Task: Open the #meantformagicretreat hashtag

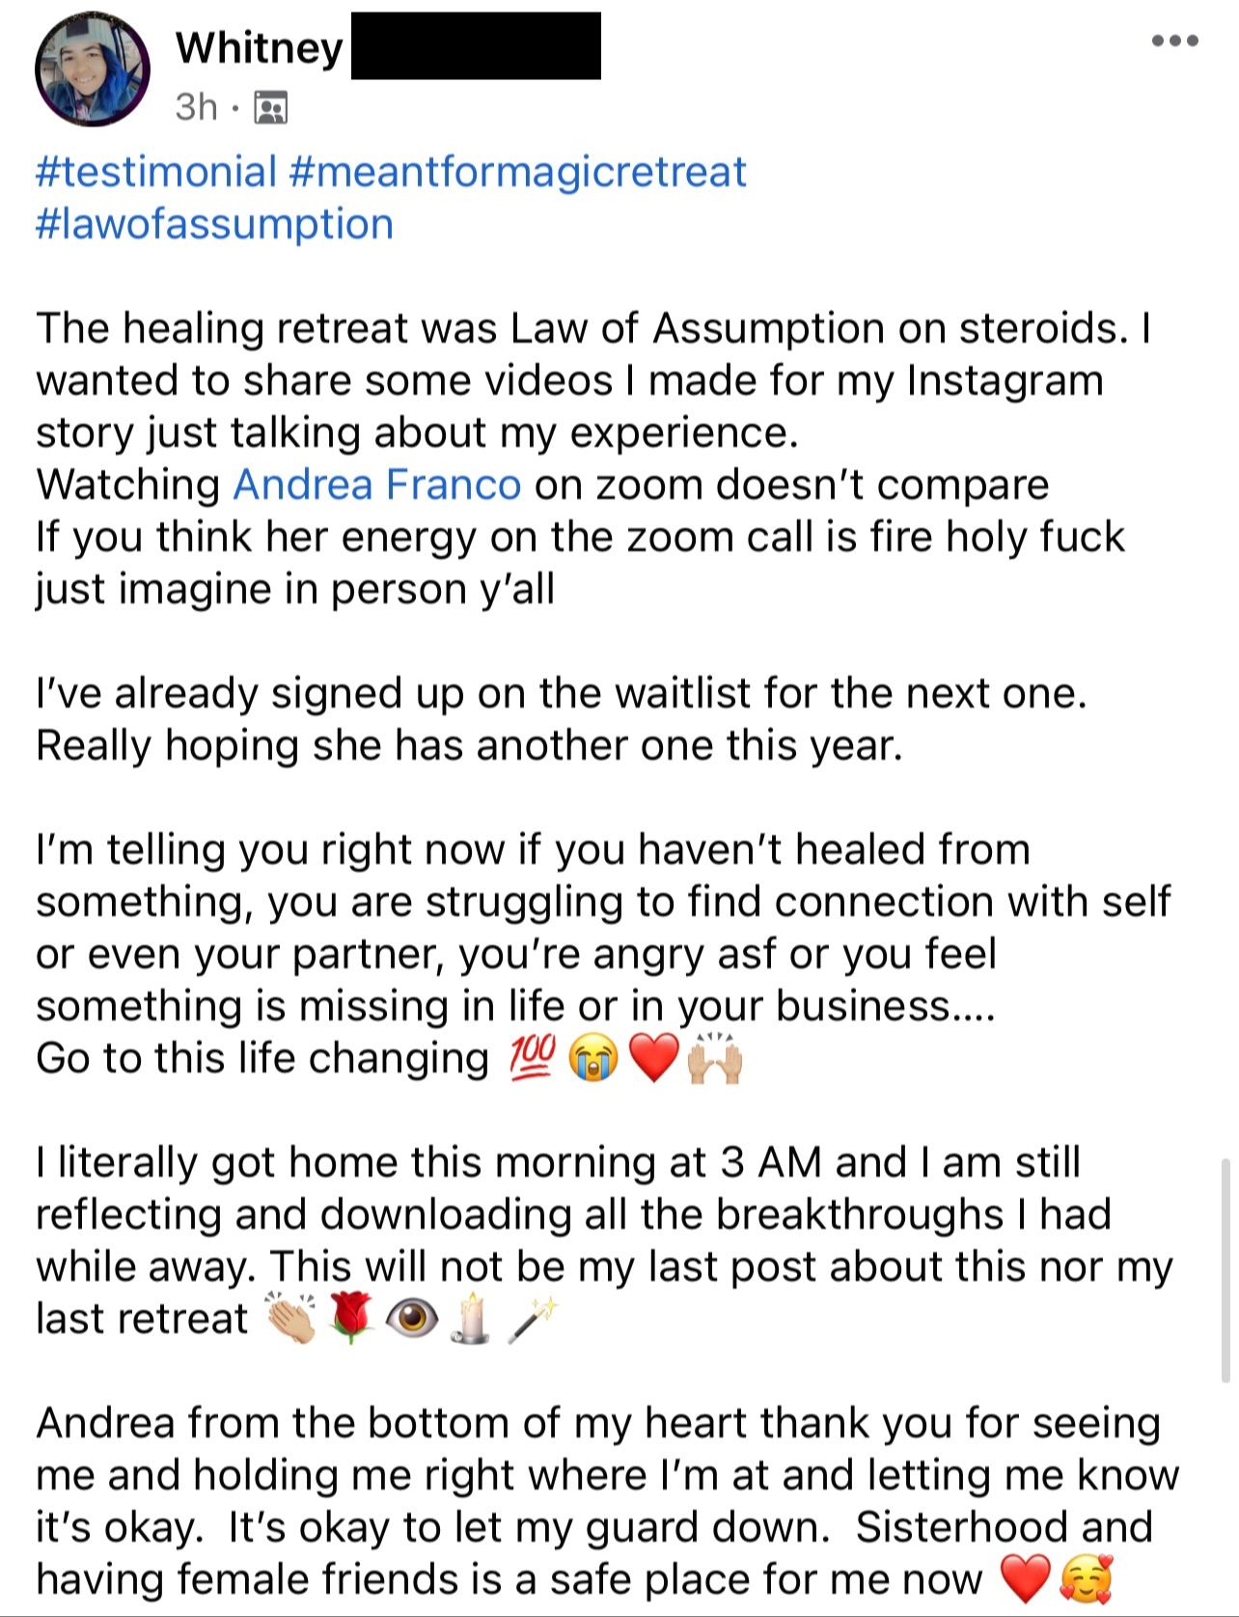Action: coord(517,172)
